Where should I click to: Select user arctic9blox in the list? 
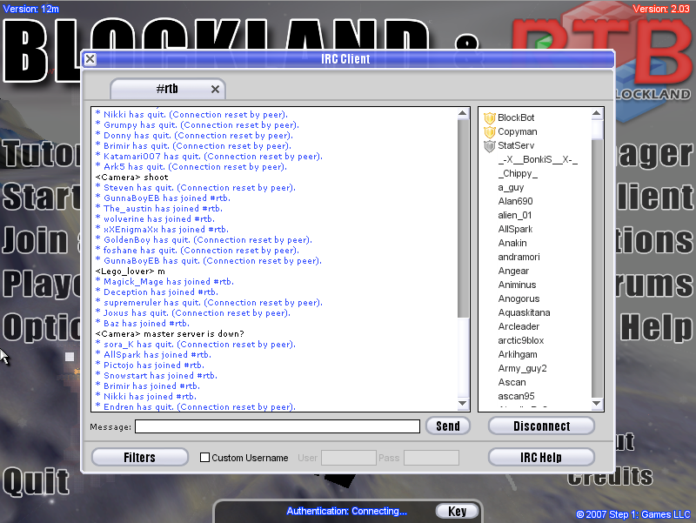coord(520,340)
